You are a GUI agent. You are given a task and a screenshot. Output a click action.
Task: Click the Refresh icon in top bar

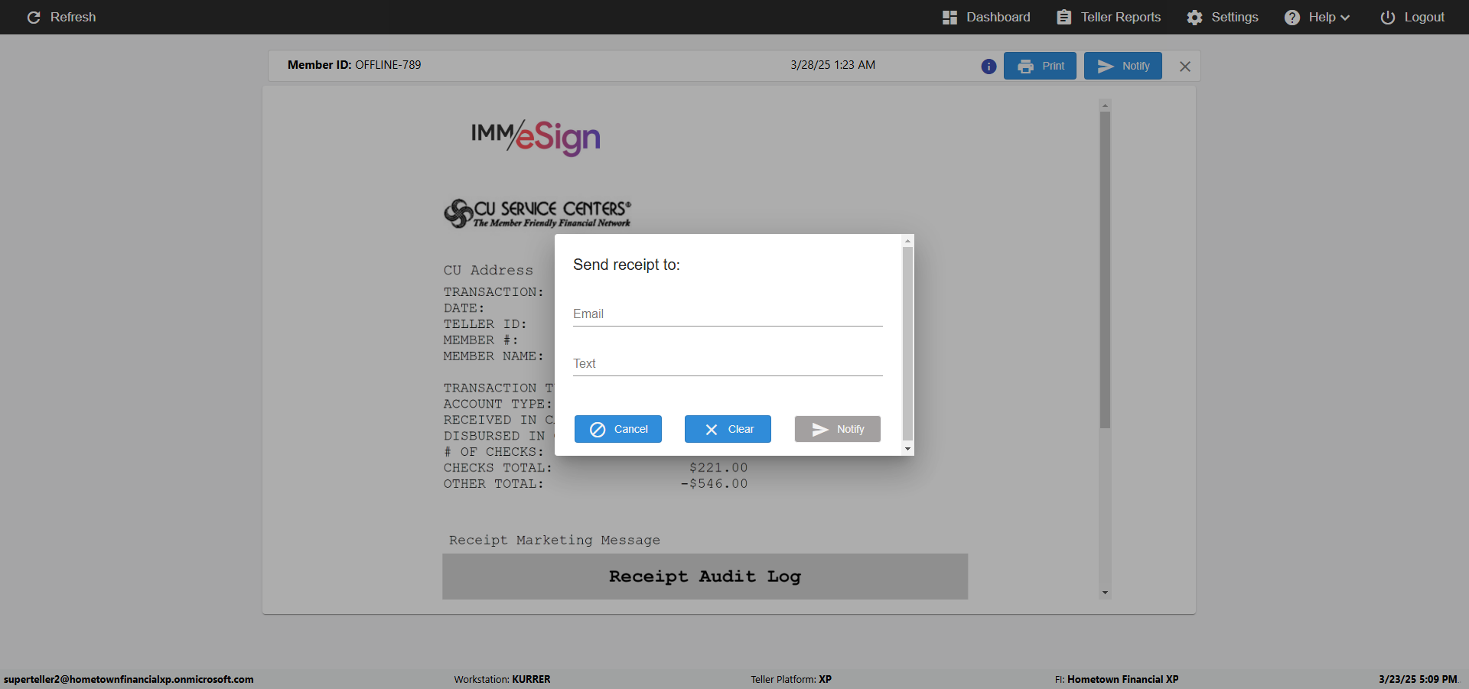34,17
